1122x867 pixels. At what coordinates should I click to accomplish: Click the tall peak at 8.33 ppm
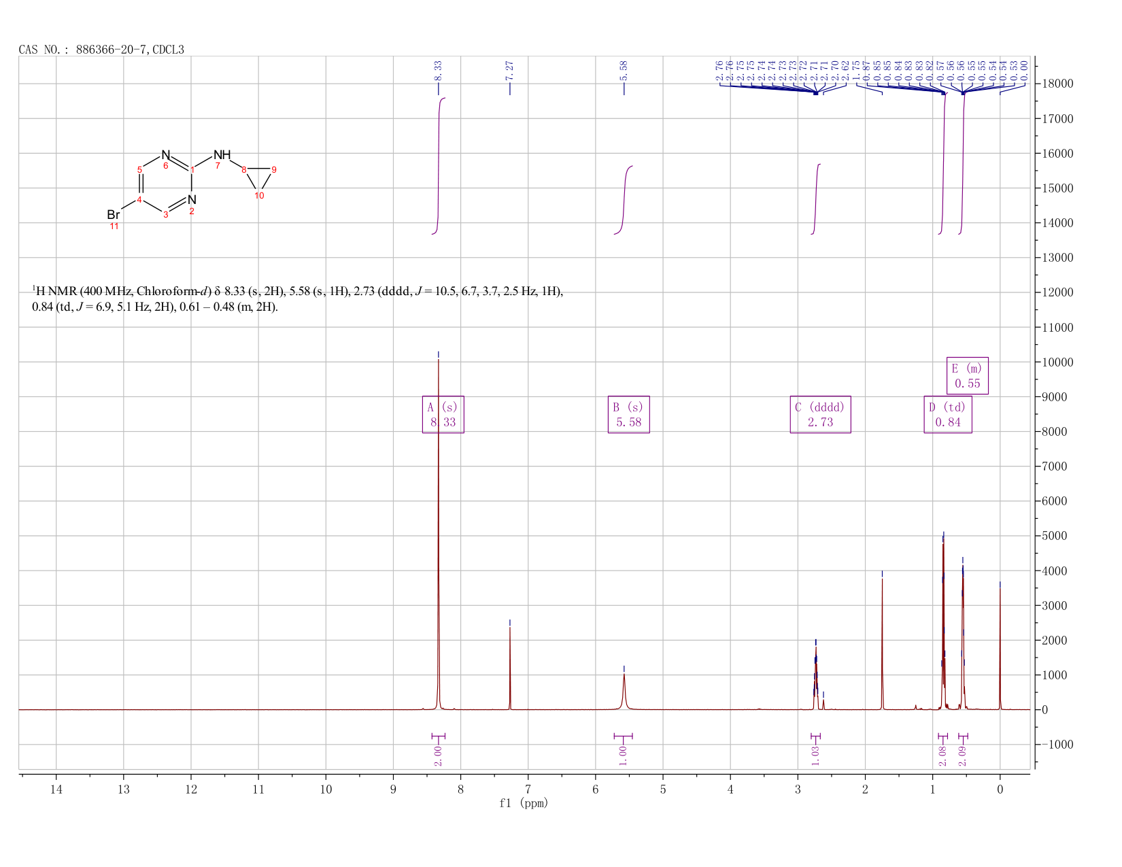(x=439, y=530)
